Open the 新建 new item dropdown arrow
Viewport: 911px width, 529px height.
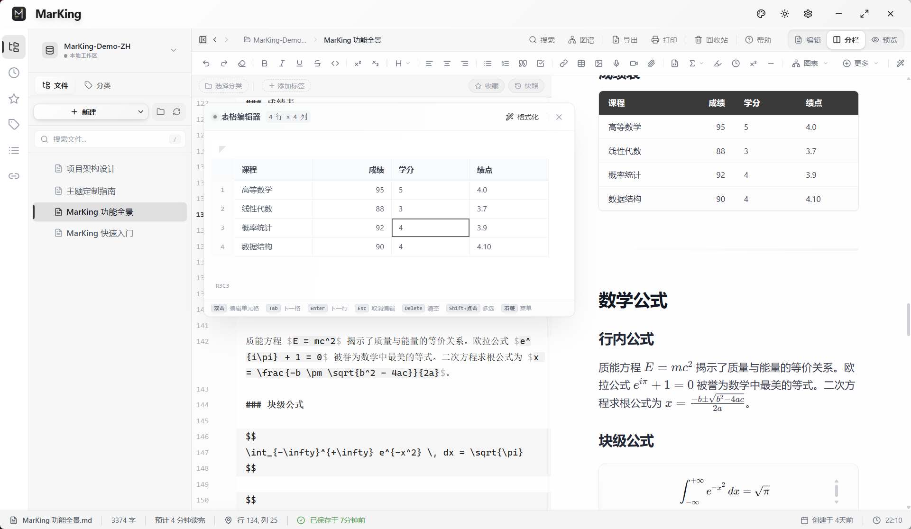pyautogui.click(x=140, y=112)
